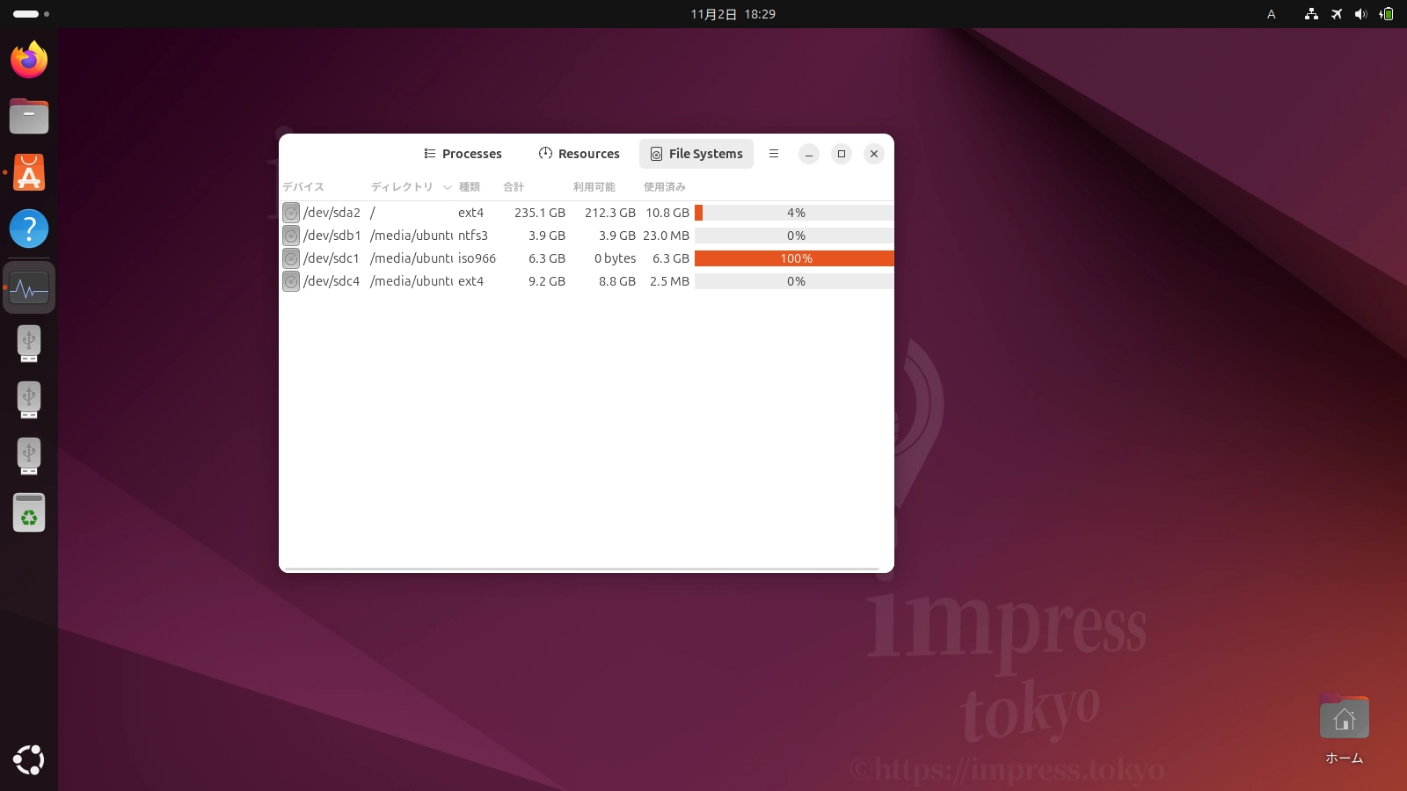The height and width of the screenshot is (791, 1407).
Task: Click the disk icon for /dev/sda2
Action: (291, 213)
